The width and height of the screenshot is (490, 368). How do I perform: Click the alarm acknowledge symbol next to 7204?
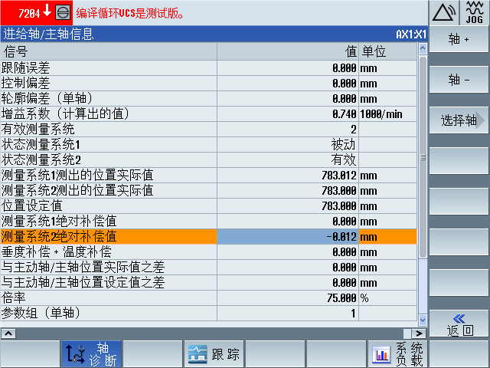pos(63,13)
